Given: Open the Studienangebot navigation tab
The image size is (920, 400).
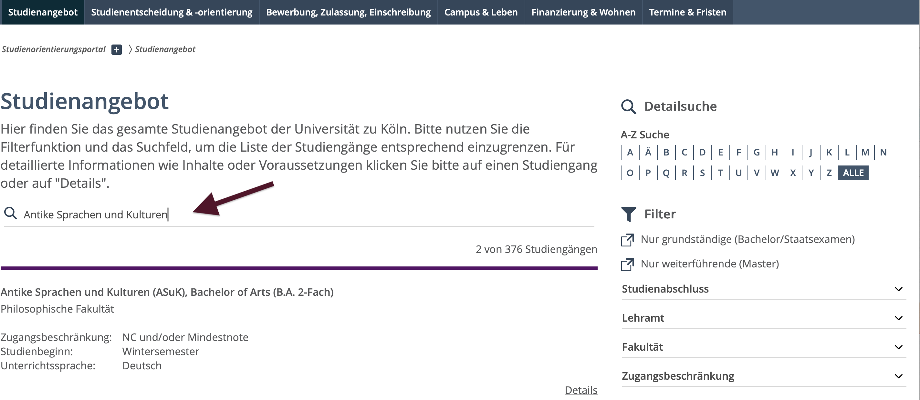Looking at the screenshot, I should click(x=43, y=12).
